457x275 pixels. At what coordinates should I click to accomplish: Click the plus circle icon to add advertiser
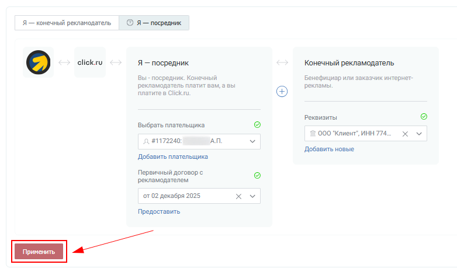coord(282,92)
